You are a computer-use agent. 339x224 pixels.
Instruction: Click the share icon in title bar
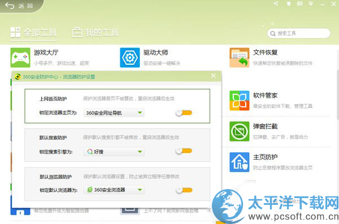(x=276, y=3)
